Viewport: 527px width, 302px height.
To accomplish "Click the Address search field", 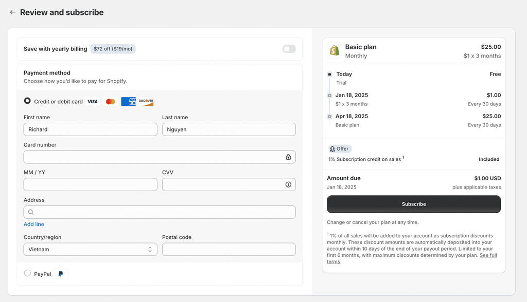I will (160, 212).
